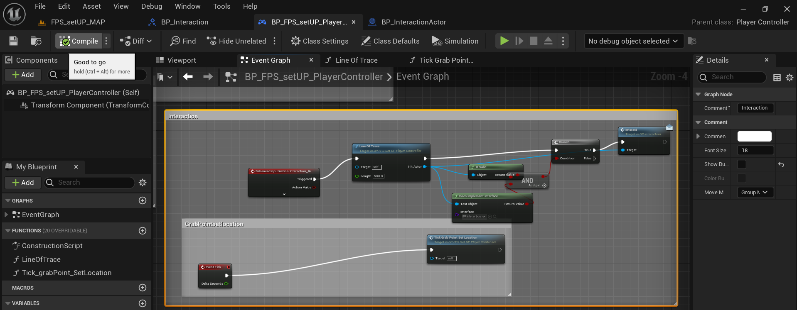Viewport: 797px width, 310px height.
Task: Select Transform Component in components tree
Action: [85, 105]
